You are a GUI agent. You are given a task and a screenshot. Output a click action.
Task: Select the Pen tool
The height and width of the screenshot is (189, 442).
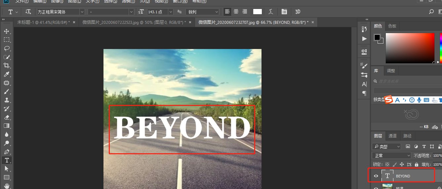click(x=6, y=152)
